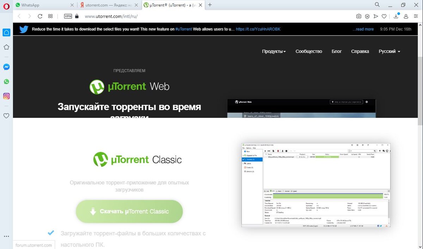Image resolution: width=423 pixels, height=249 pixels.
Task: Open the Opera home sidebar icon
Action: coord(6,32)
